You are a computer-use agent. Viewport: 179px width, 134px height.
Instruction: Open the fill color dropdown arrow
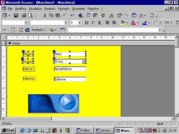127,23
